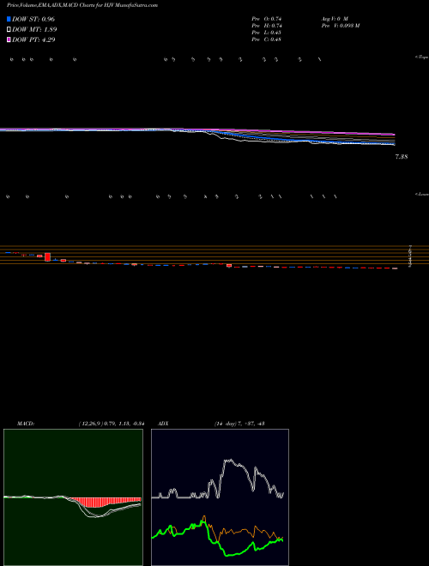Click the magenta DOW PT legend swatch

9,39
